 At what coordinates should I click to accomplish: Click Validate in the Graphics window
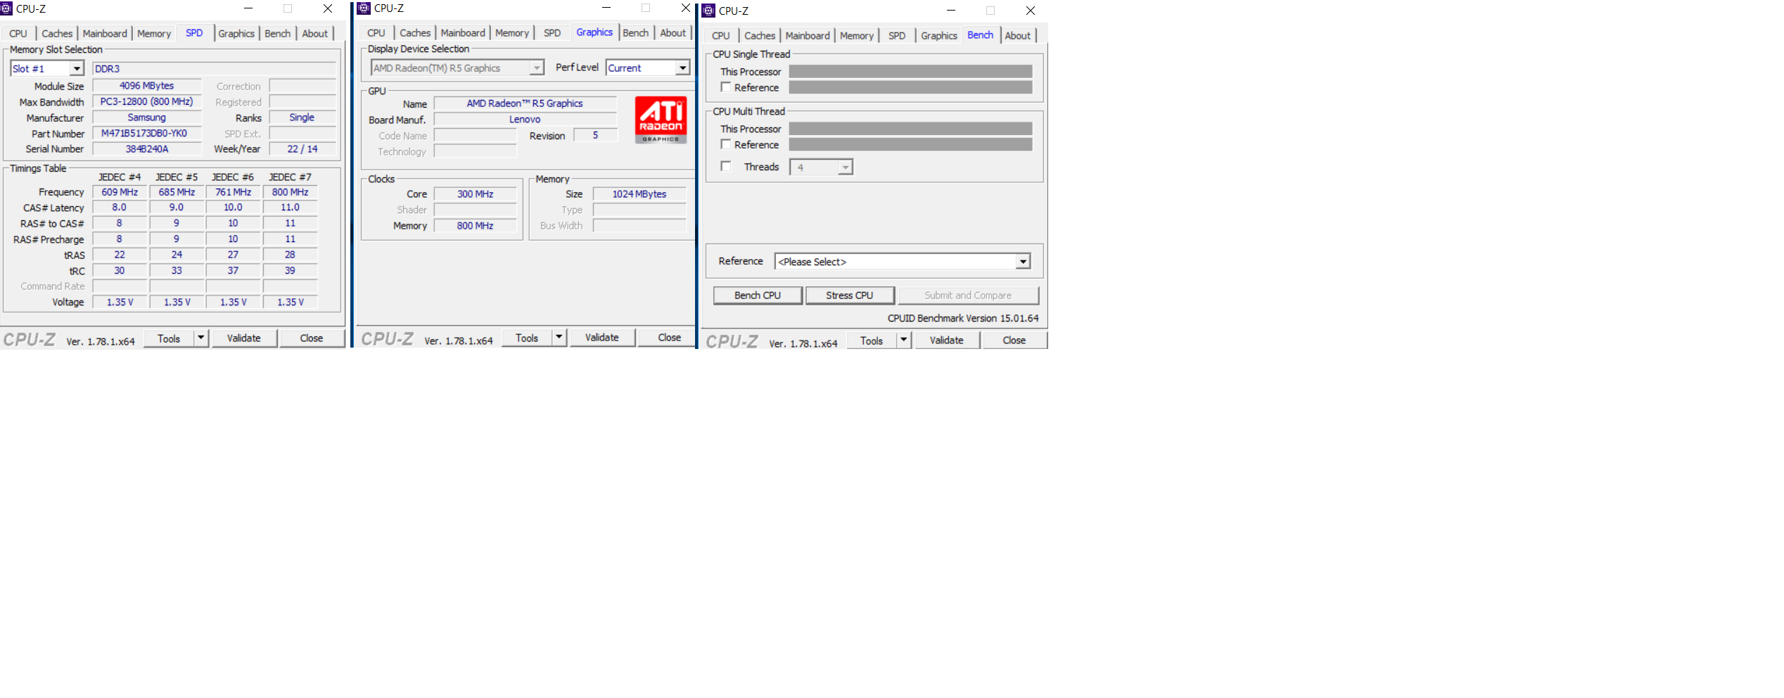tap(602, 337)
